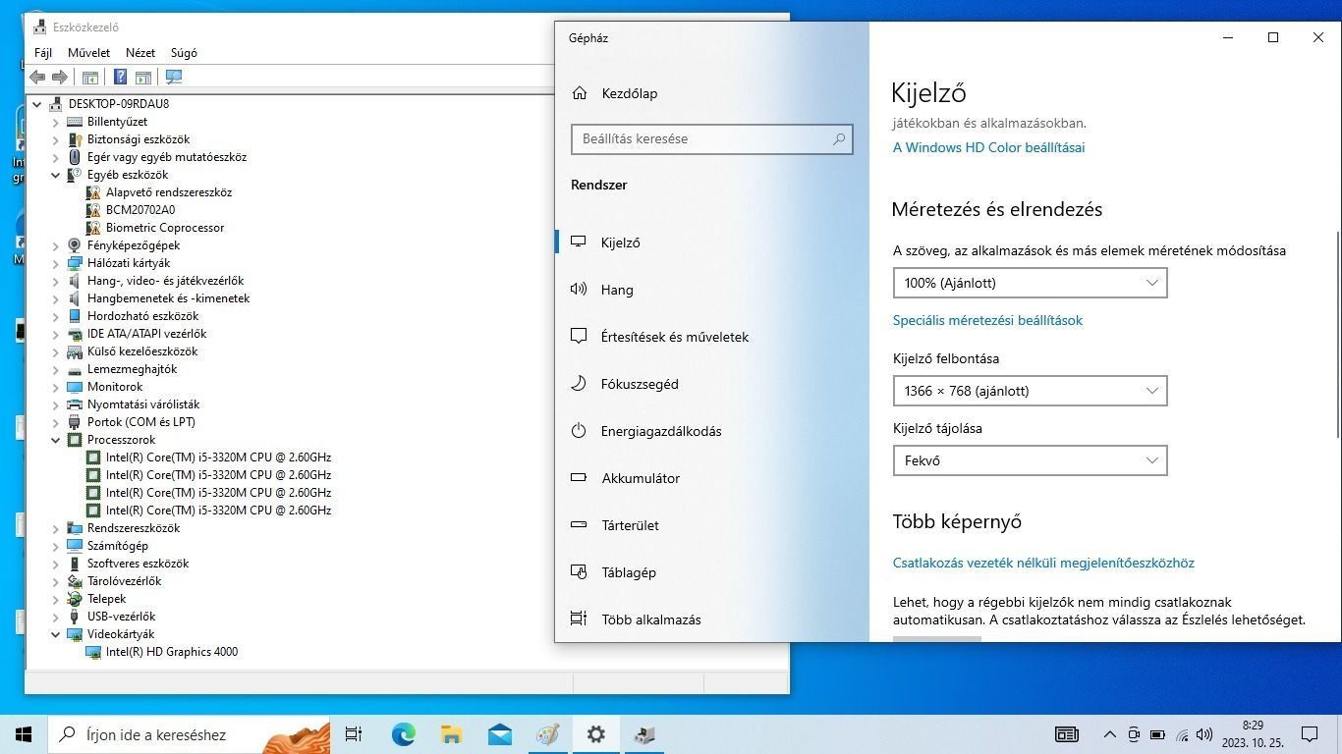Click Task View taskbar button
The width and height of the screenshot is (1342, 754).
pos(355,734)
